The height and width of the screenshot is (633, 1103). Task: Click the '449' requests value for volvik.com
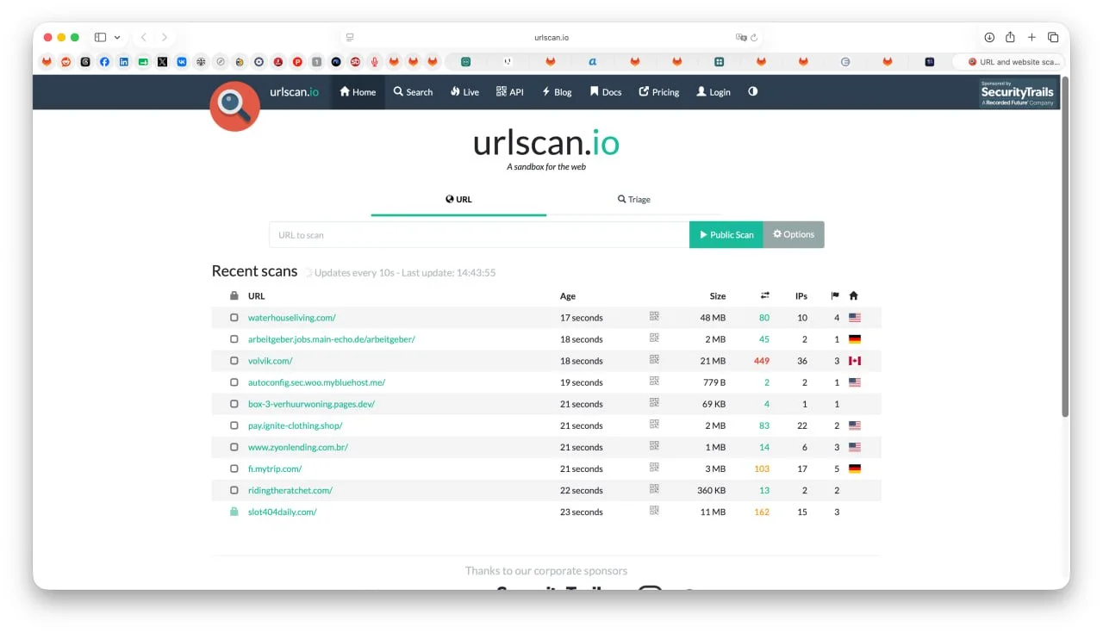(761, 361)
